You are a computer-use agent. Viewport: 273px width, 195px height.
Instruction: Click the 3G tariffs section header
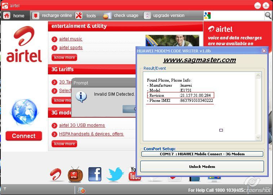tap(92, 69)
